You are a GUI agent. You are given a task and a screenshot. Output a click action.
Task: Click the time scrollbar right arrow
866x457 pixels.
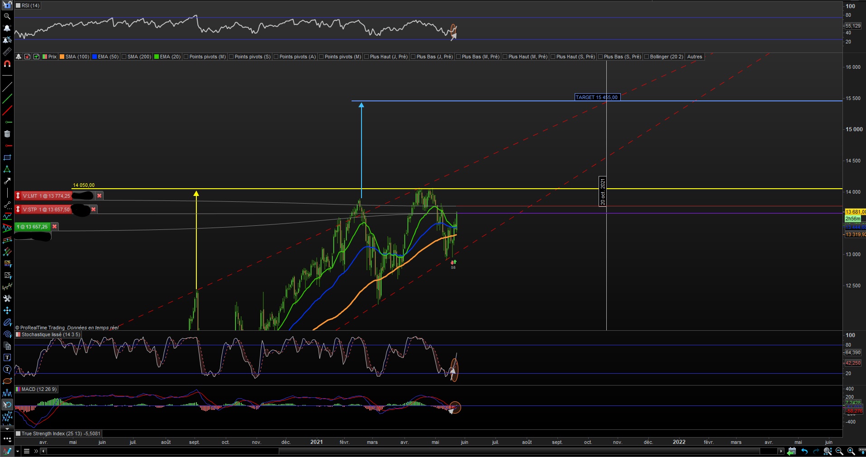point(781,451)
